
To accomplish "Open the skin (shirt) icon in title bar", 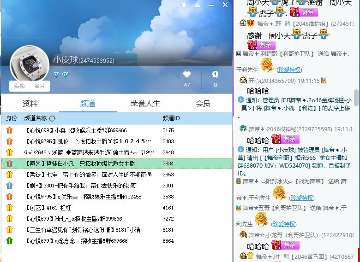I will (x=184, y=5).
